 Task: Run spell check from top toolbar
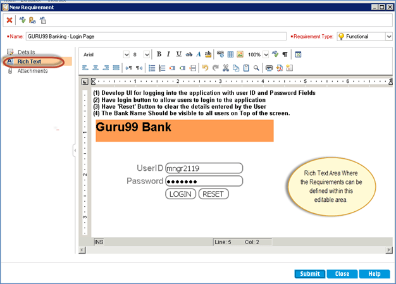pyautogui.click(x=22, y=20)
